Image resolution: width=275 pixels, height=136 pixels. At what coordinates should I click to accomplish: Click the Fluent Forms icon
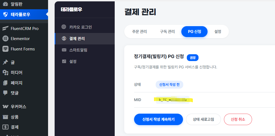point(5,49)
